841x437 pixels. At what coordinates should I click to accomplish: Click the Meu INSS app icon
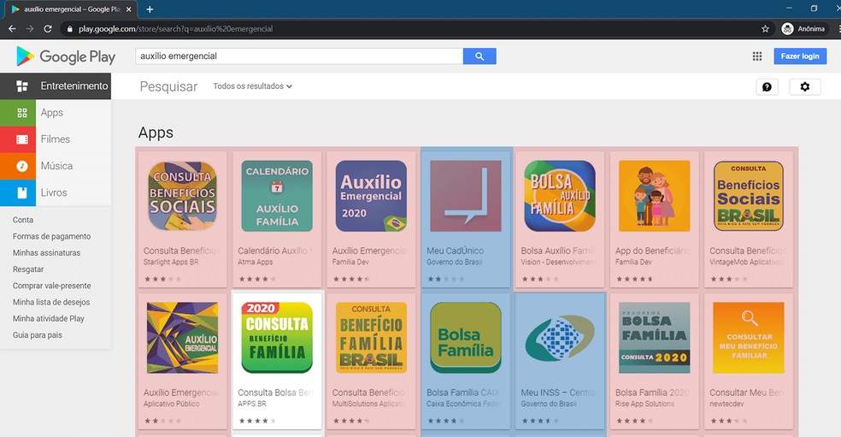(x=560, y=338)
